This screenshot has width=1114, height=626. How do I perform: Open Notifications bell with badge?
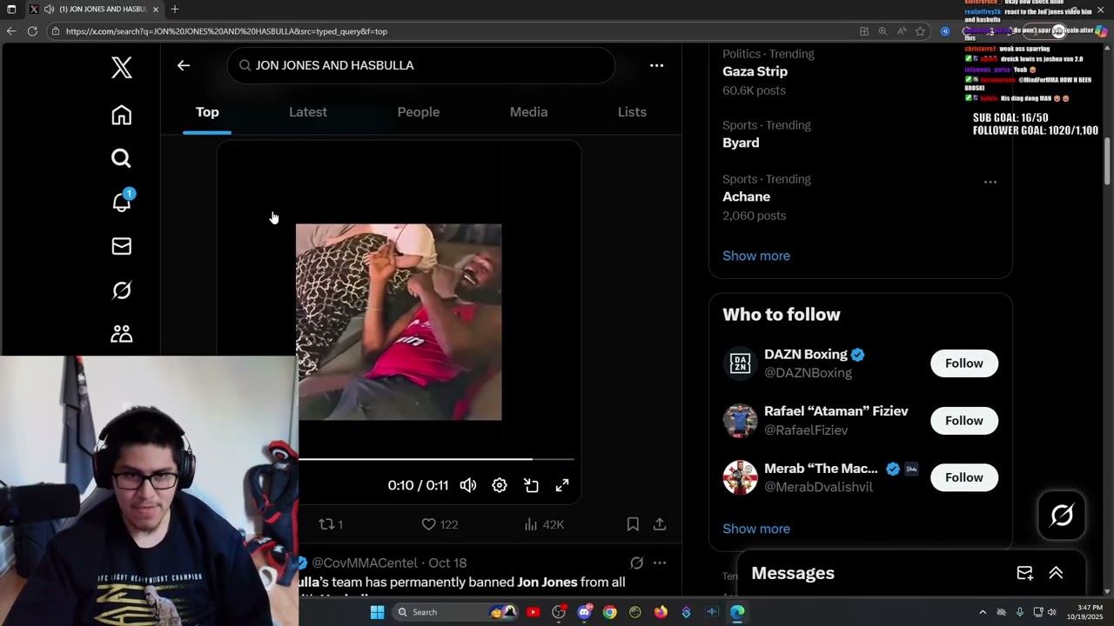122,202
